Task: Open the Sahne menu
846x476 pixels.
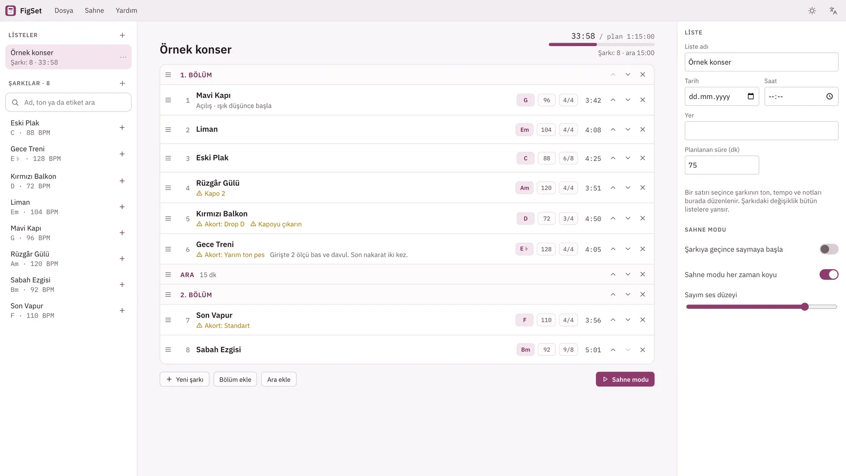Action: [94, 10]
